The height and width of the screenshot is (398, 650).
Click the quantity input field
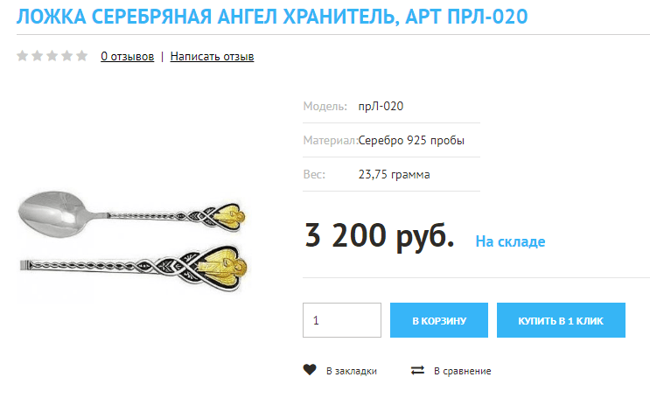click(x=342, y=320)
